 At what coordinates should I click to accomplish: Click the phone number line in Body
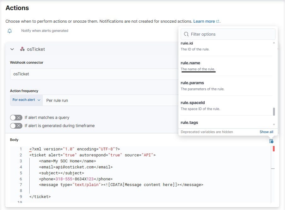pyautogui.click(x=76, y=179)
